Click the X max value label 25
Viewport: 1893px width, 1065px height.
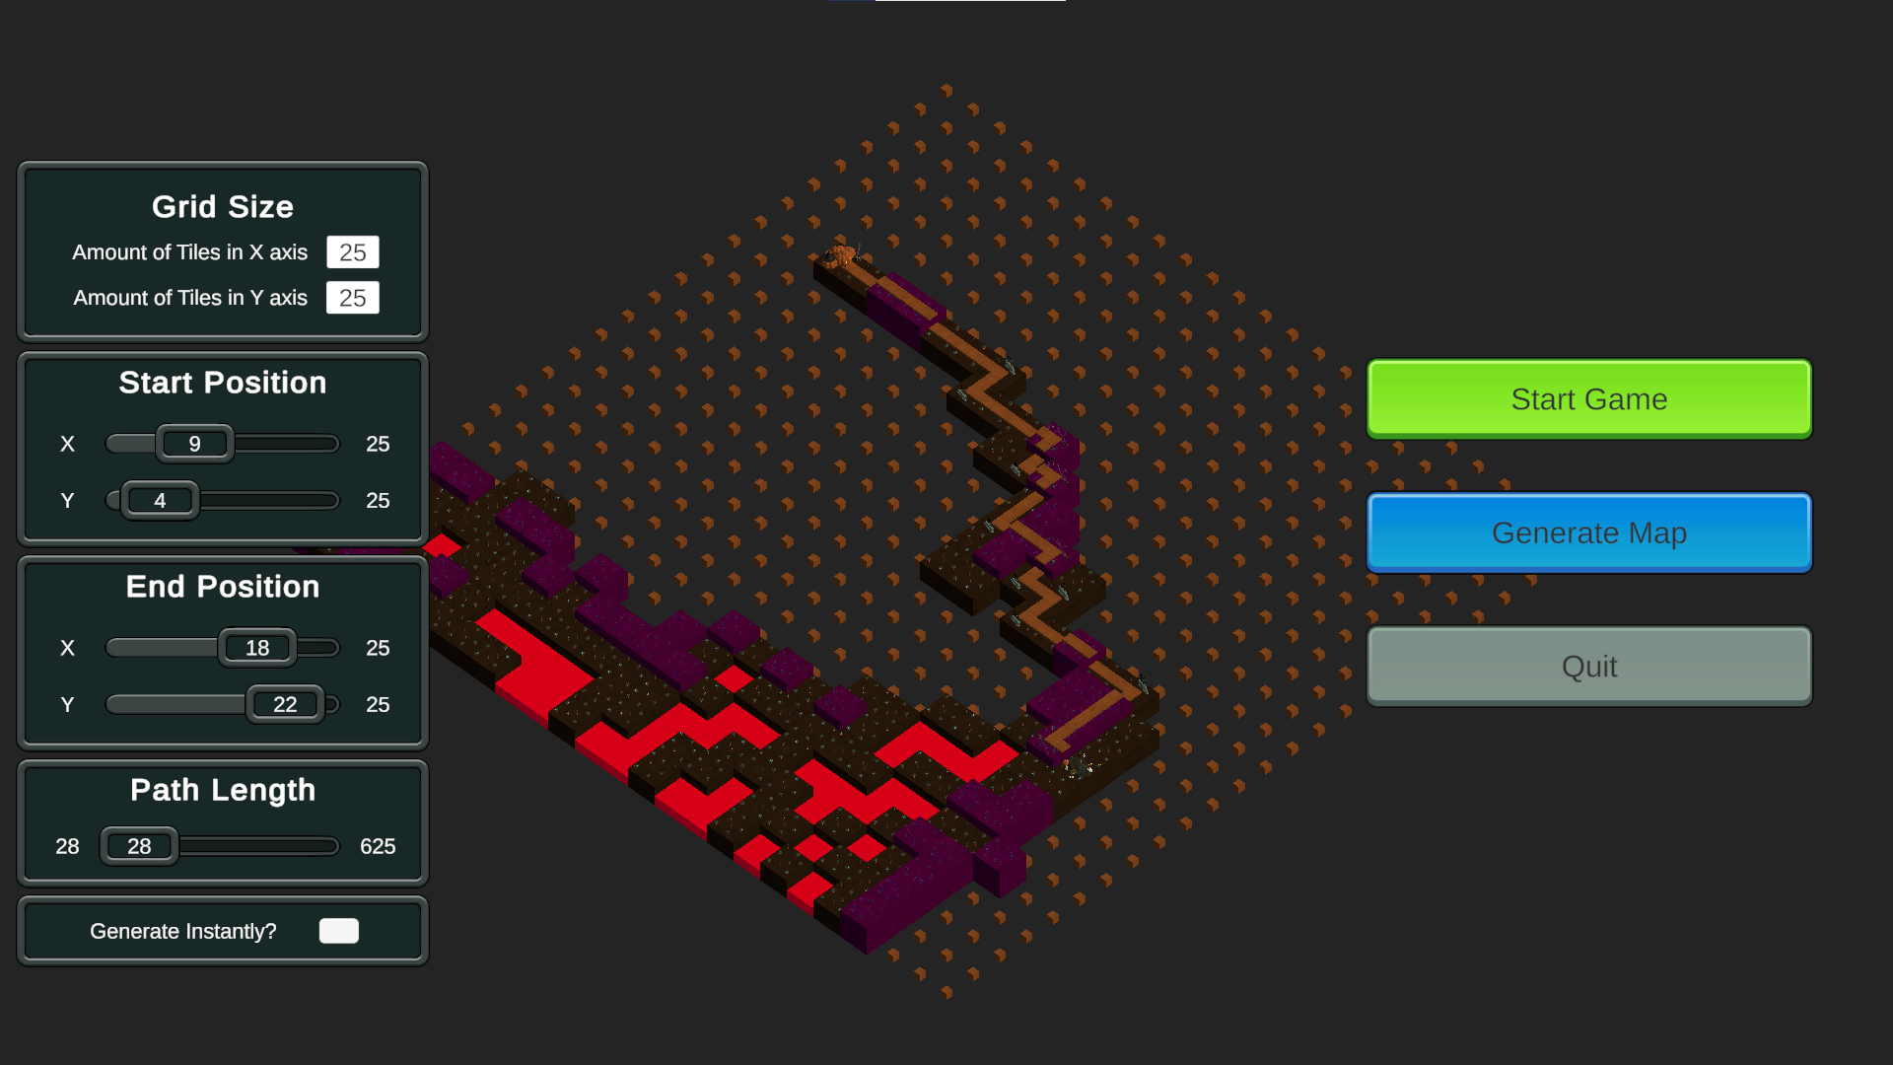pyautogui.click(x=377, y=444)
